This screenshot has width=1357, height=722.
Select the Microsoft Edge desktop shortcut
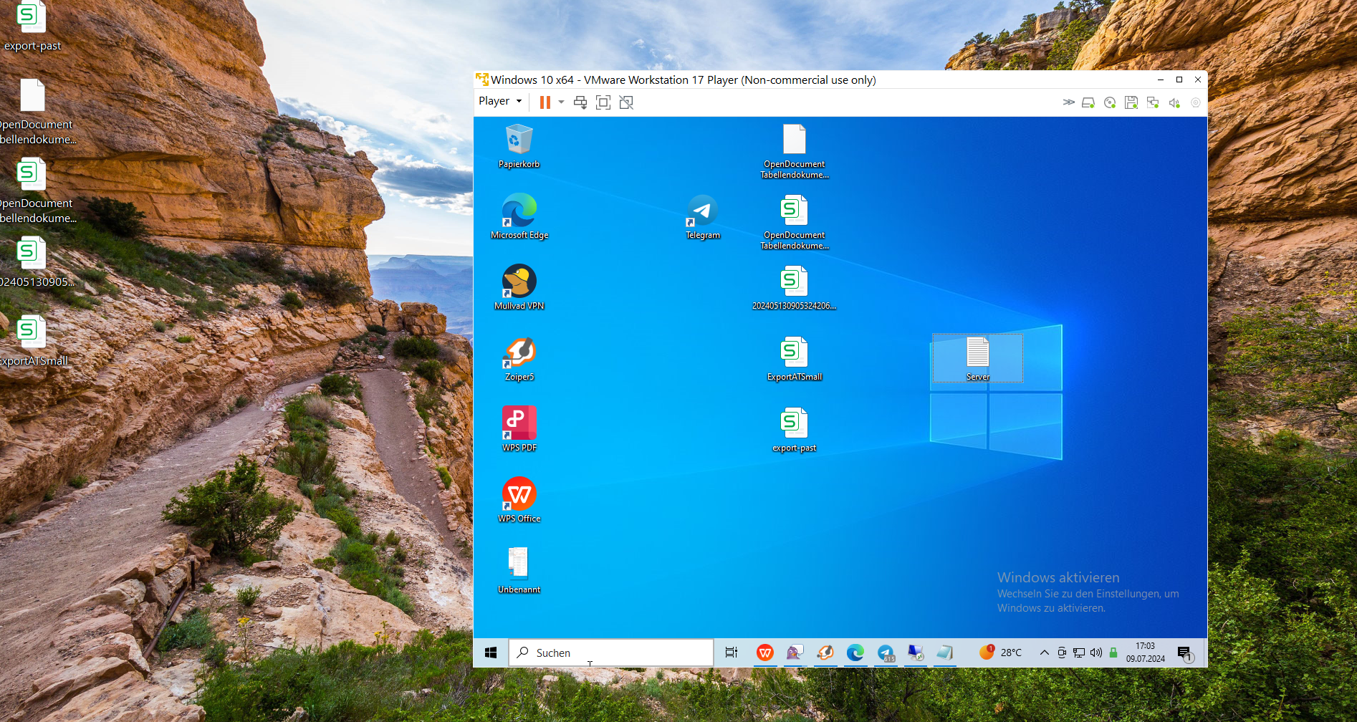(519, 216)
